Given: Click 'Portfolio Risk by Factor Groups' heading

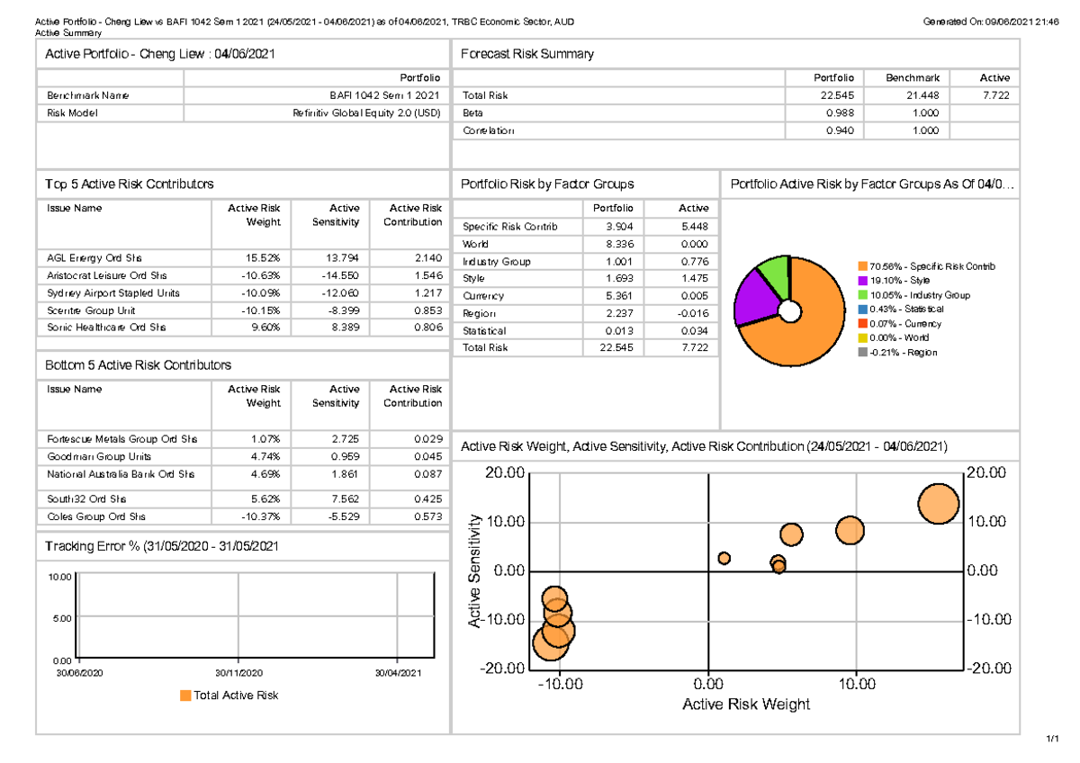Looking at the screenshot, I should click(x=547, y=184).
